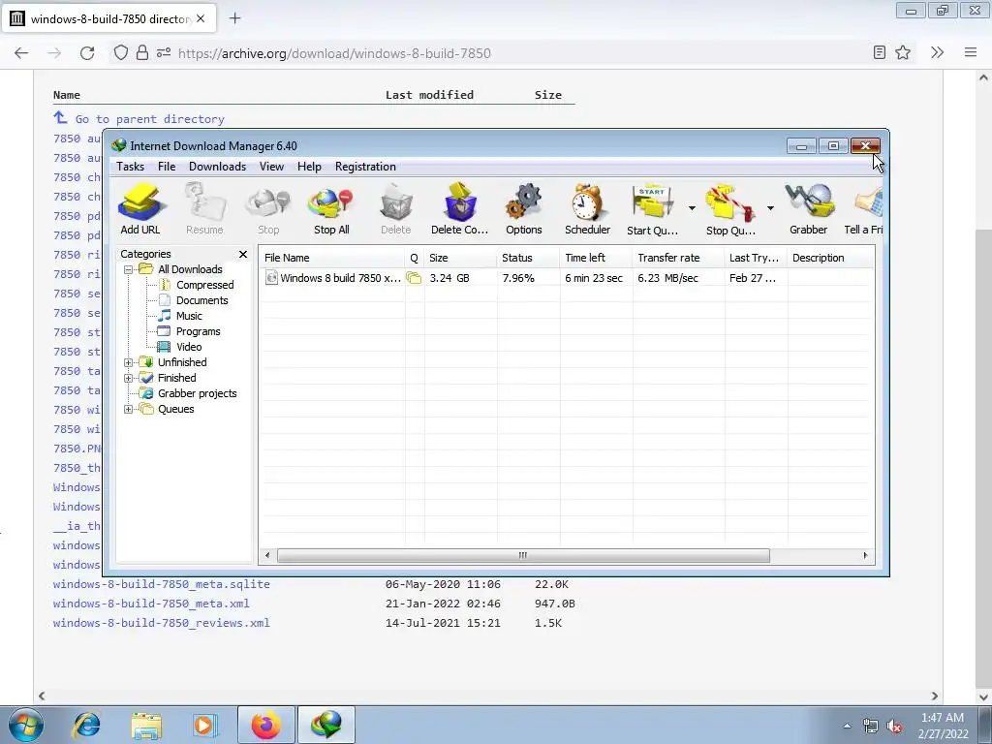Open IDM Options gear icon
Viewport: 992px width, 744px height.
click(x=524, y=209)
